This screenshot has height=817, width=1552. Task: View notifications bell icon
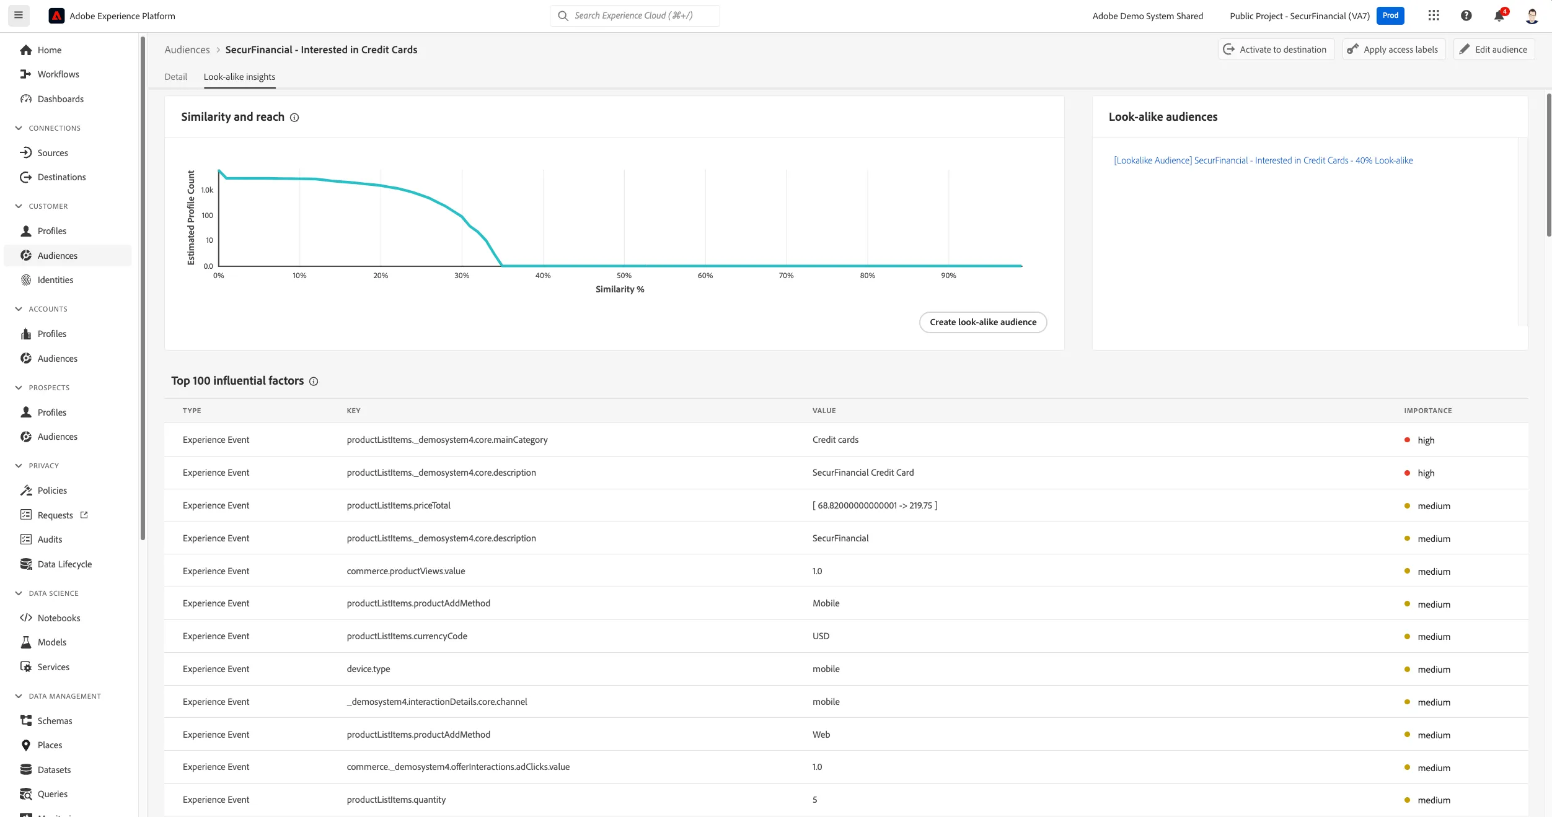1499,15
